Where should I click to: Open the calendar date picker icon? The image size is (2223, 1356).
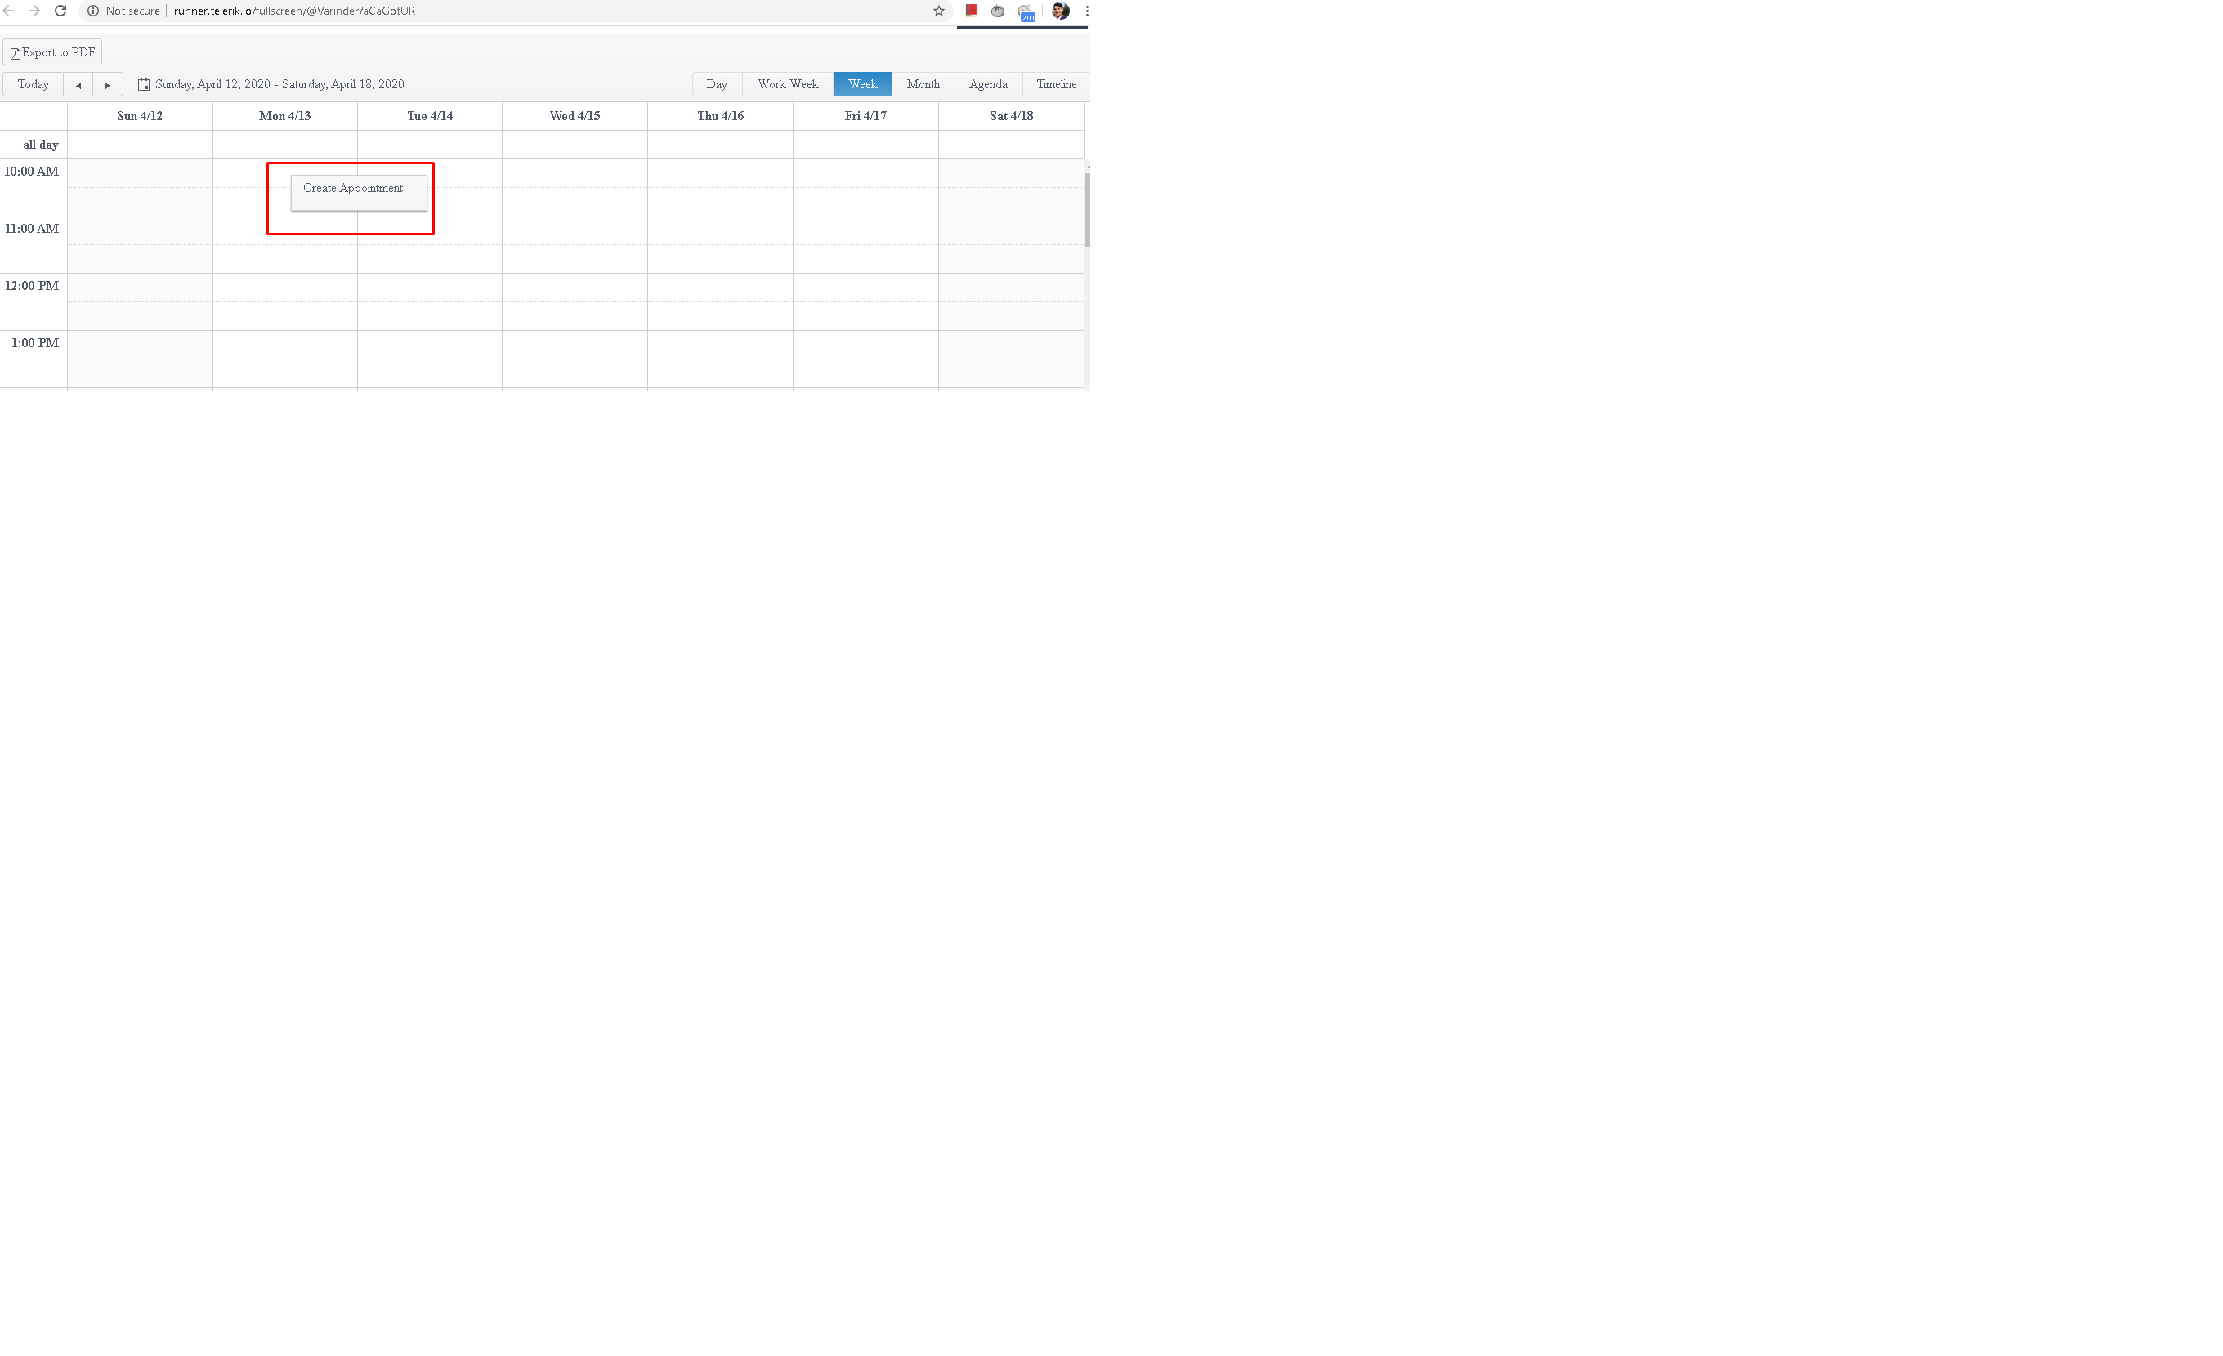click(x=144, y=85)
